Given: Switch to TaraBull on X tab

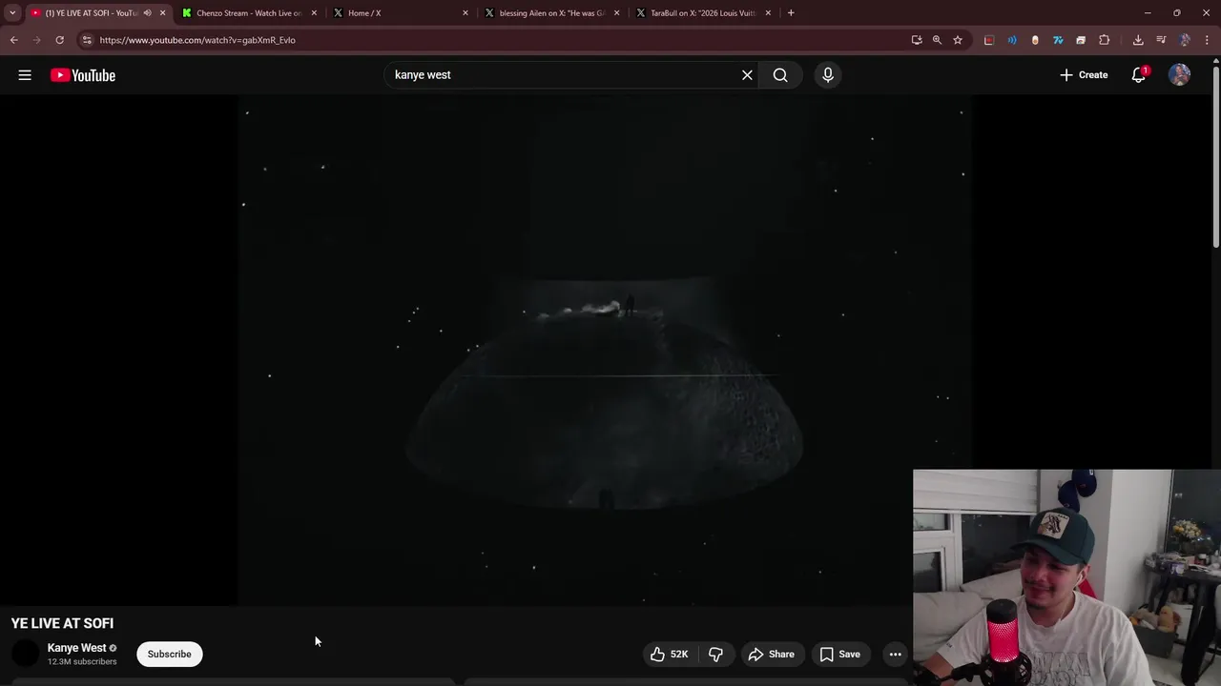Looking at the screenshot, I should click(703, 13).
